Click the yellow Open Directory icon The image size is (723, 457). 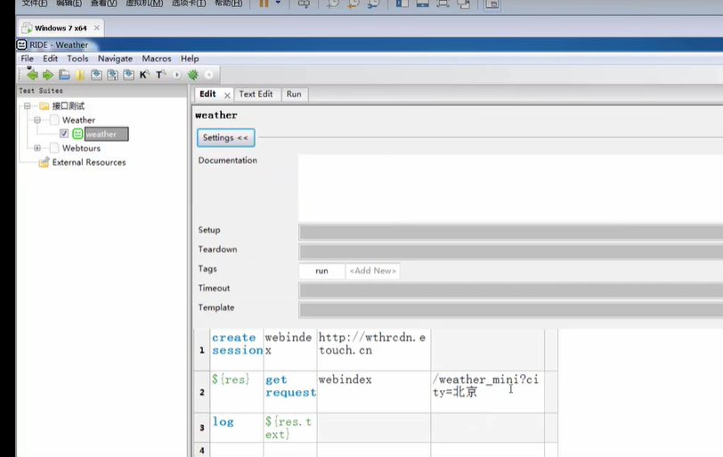(80, 75)
